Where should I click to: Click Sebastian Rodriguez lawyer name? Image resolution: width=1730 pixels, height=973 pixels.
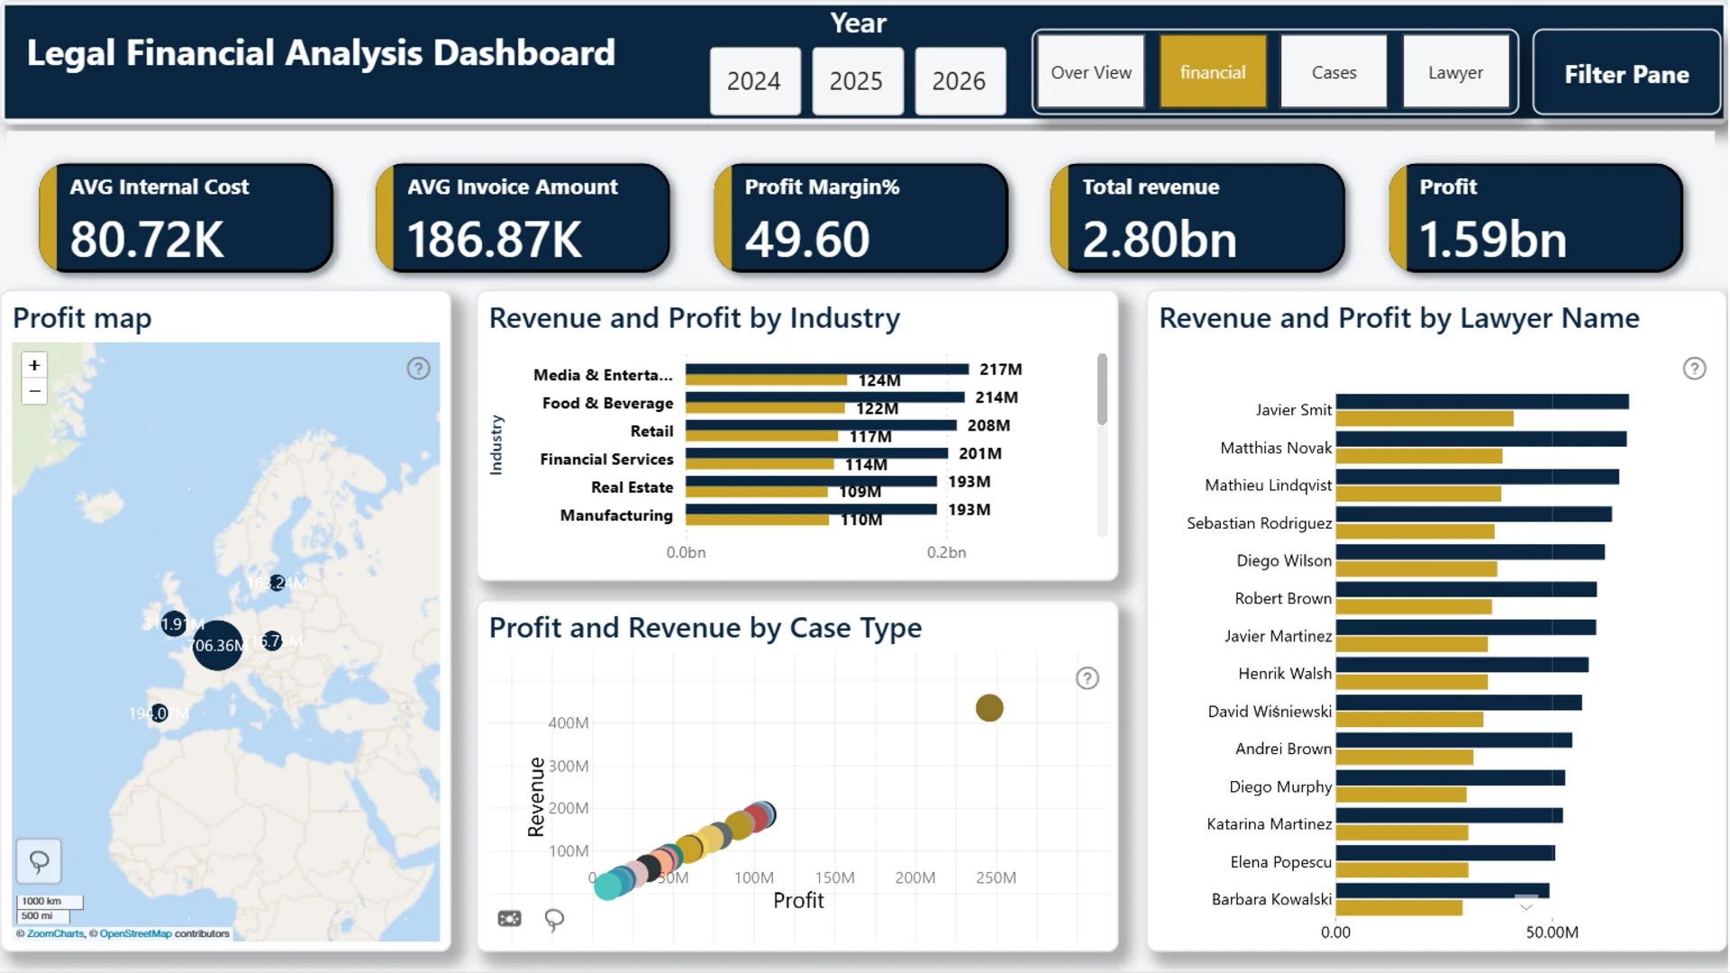[x=1259, y=523]
